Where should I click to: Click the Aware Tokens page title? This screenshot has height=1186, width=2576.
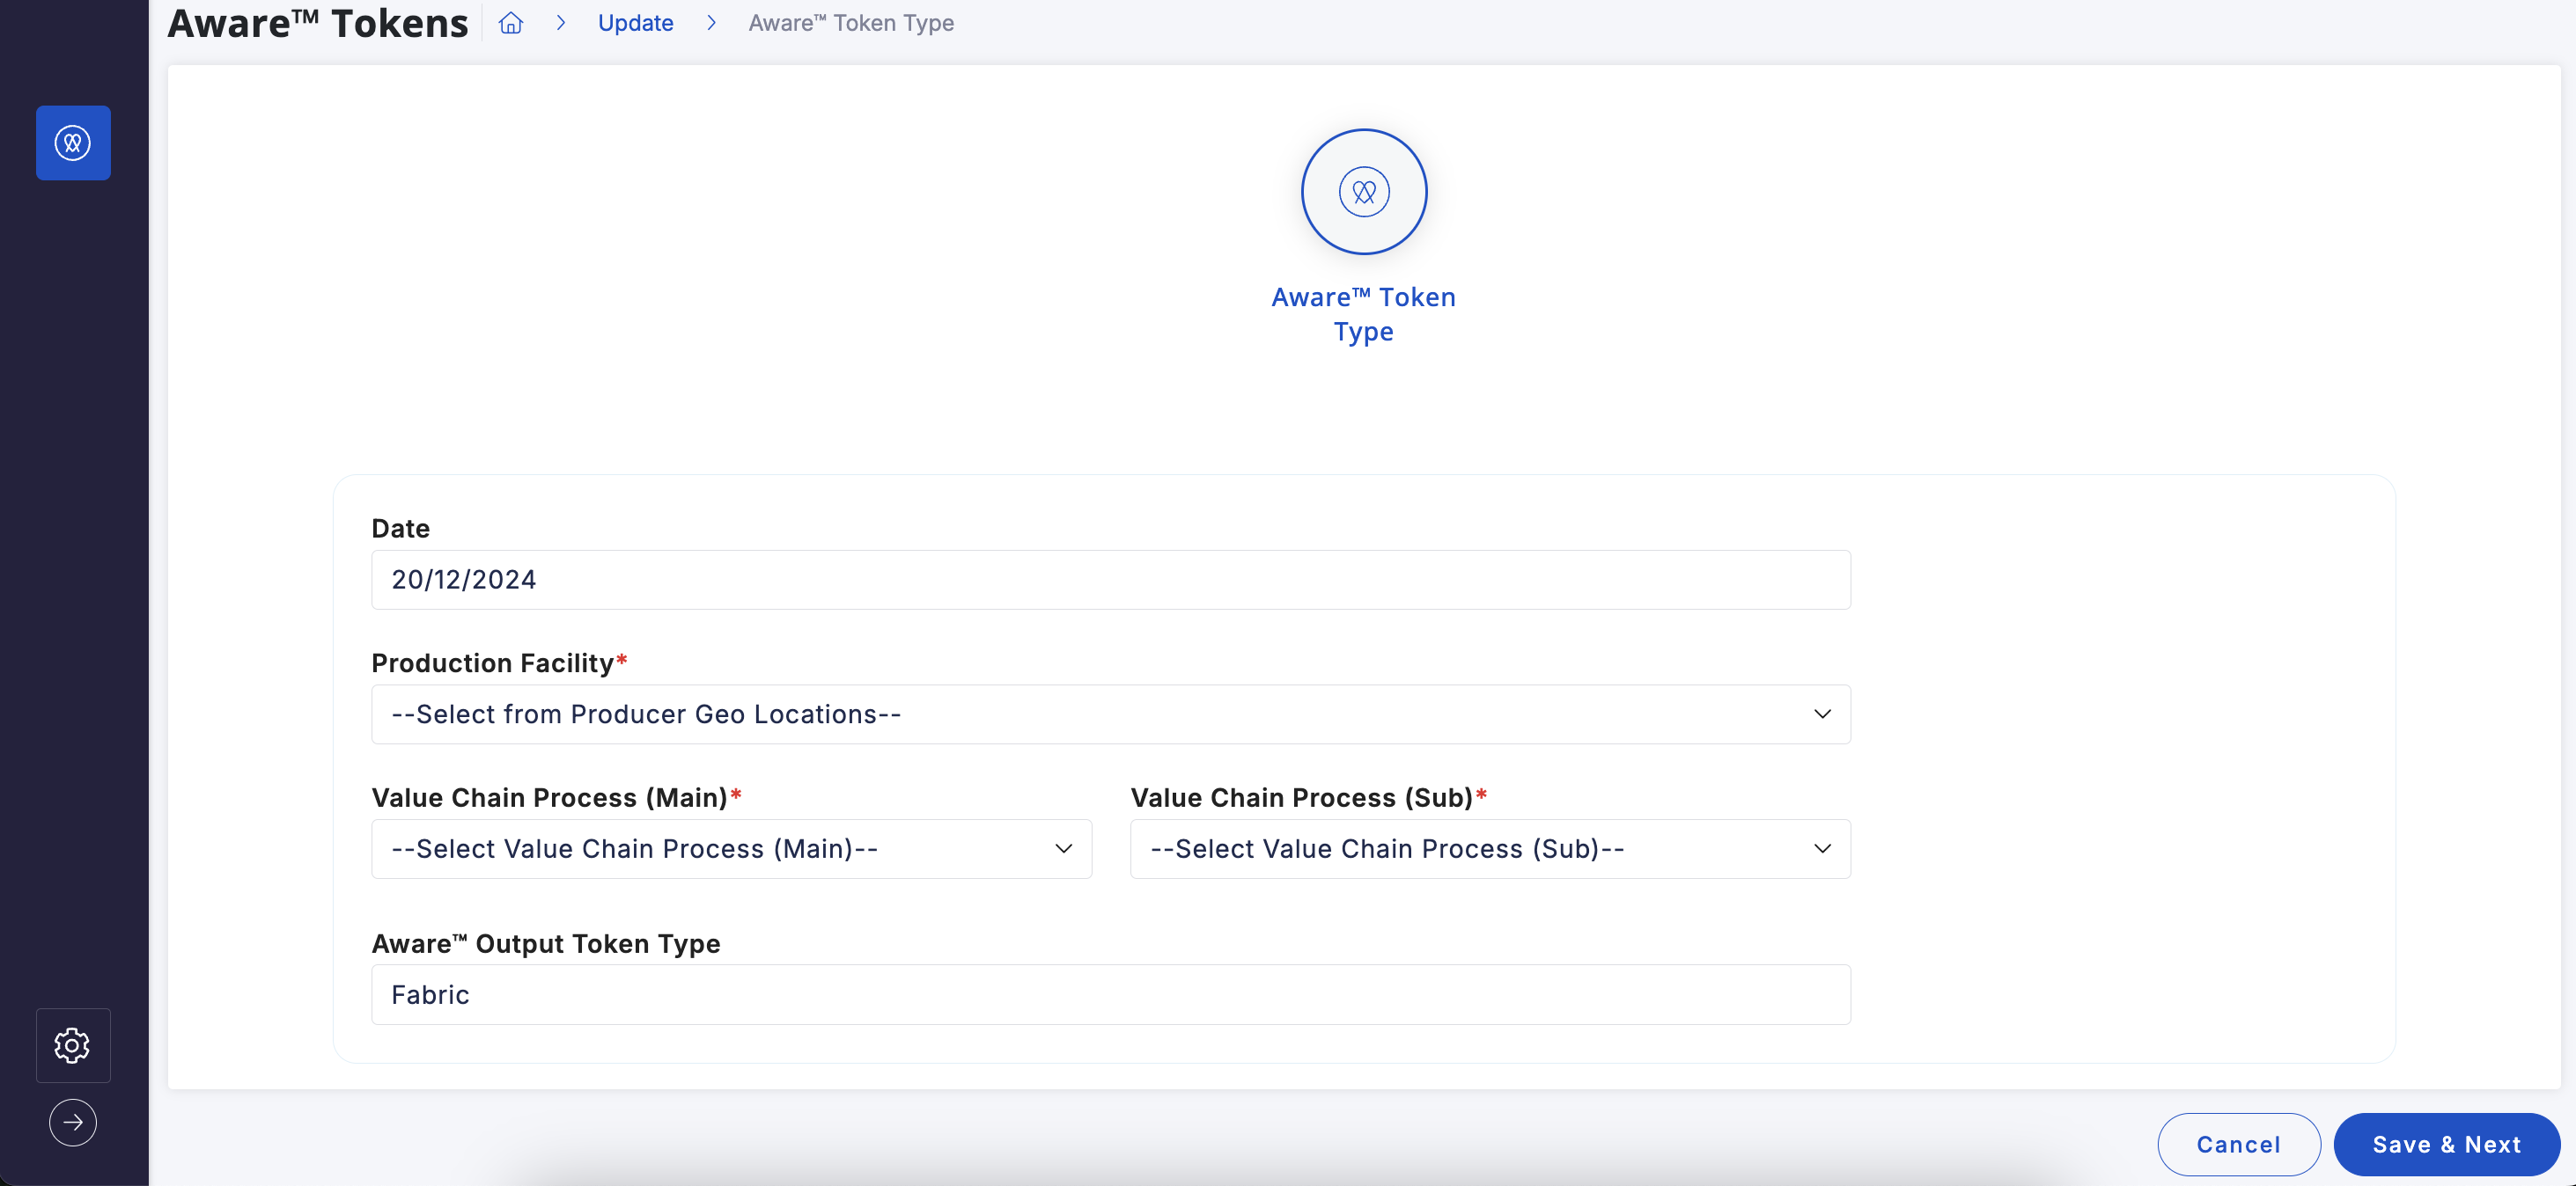point(318,23)
